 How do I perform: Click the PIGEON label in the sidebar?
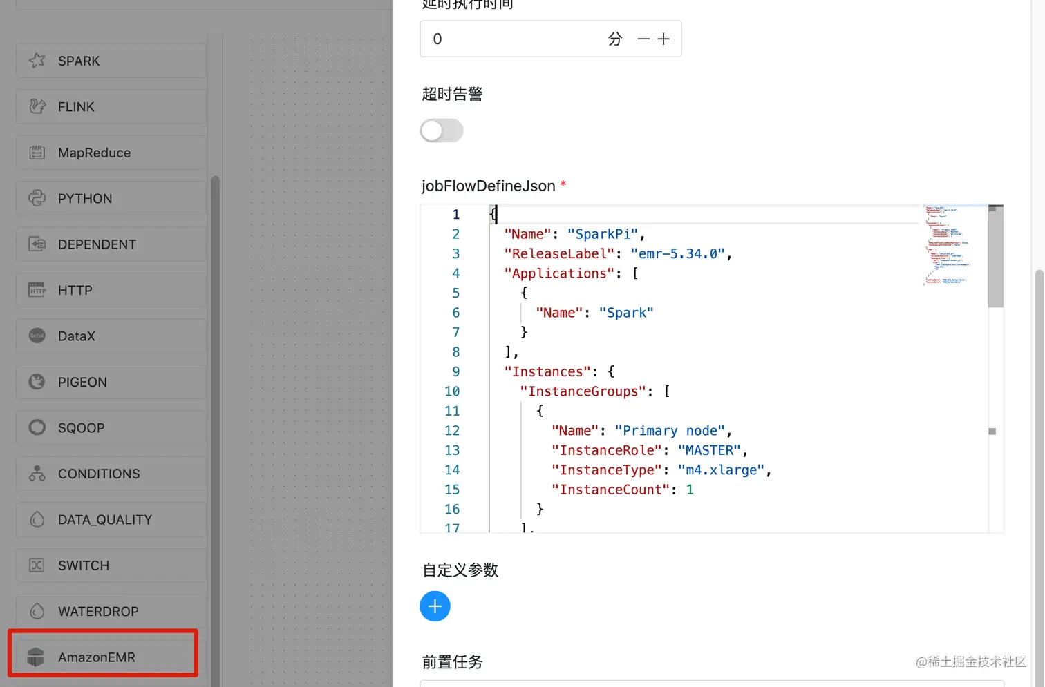[x=82, y=382]
